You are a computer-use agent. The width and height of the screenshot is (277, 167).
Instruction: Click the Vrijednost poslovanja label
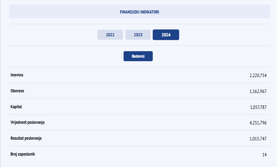click(x=28, y=122)
